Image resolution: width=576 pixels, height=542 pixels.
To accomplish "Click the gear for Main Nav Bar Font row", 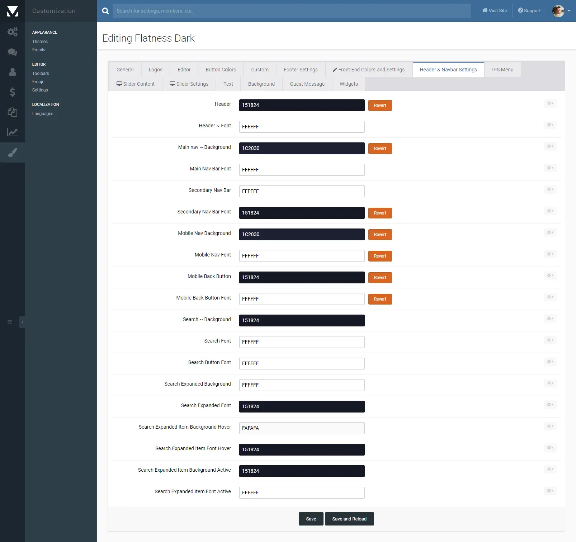I will point(550,168).
